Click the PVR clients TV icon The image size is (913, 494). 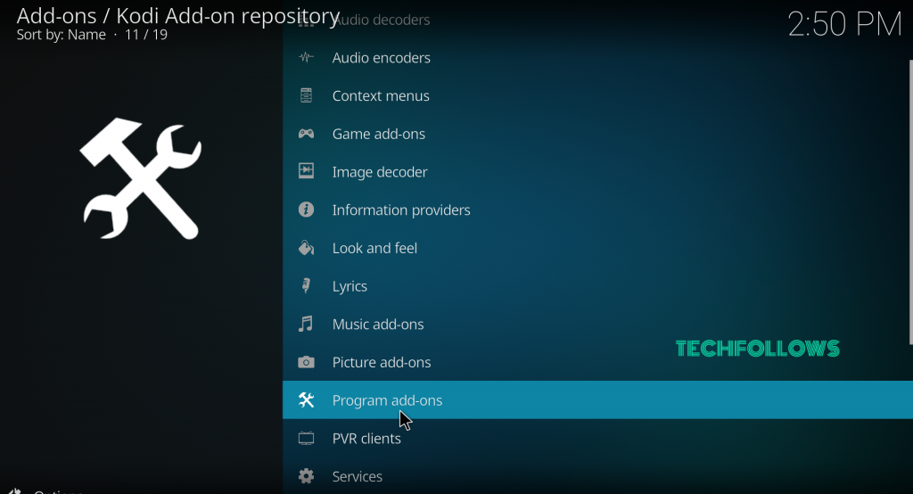coord(306,438)
